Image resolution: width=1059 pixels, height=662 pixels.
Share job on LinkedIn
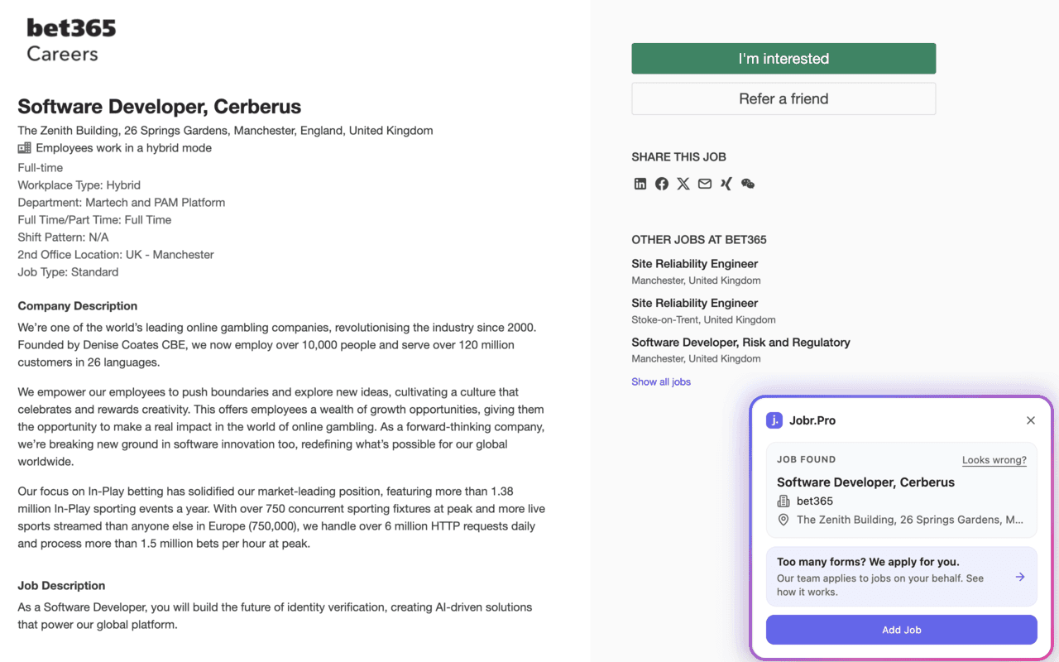(640, 184)
